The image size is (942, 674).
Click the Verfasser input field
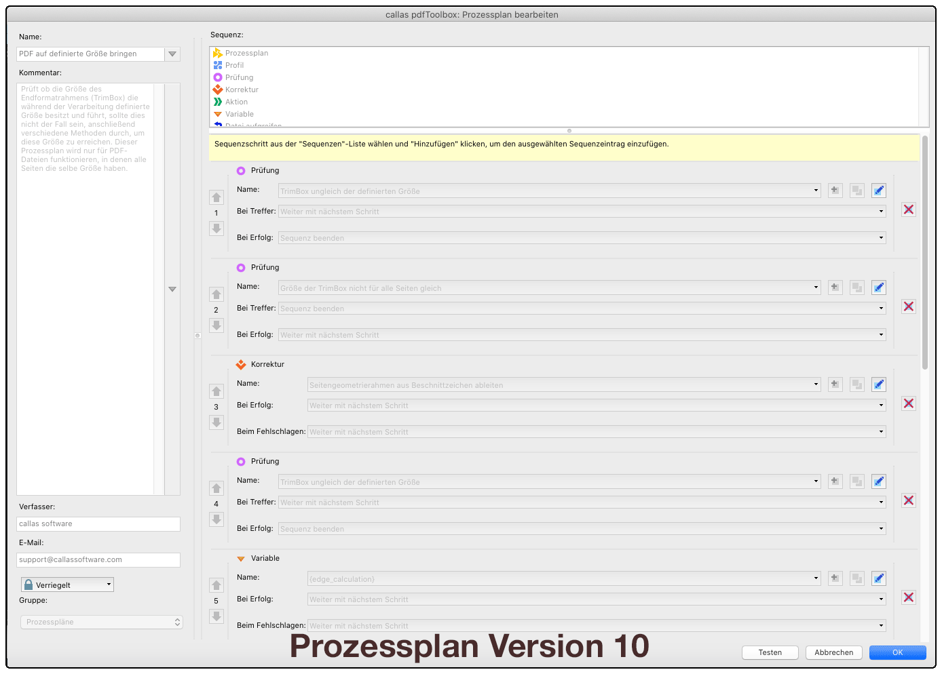click(x=98, y=523)
